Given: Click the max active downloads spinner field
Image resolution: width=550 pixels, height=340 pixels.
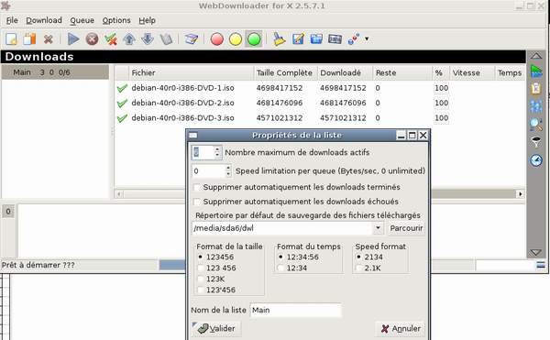Looking at the screenshot, I should pyautogui.click(x=203, y=152).
